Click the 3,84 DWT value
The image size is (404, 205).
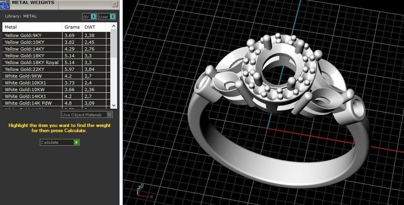click(89, 69)
